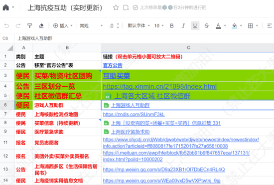The height and width of the screenshot is (185, 274).
Task: Toggle underline formatting
Action: click(195, 26)
